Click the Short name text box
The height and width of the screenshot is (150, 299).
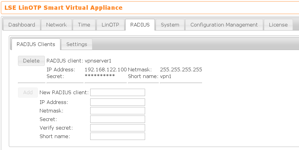117,136
